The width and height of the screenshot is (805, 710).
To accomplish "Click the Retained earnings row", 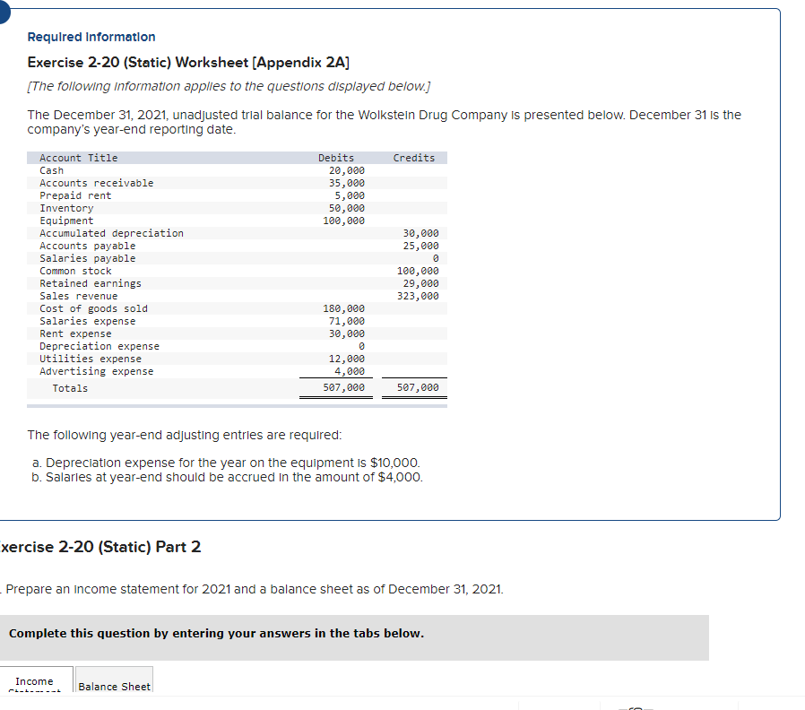I will click(x=89, y=282).
